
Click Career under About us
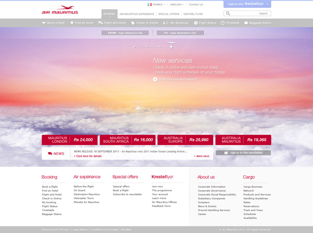coord(202,214)
